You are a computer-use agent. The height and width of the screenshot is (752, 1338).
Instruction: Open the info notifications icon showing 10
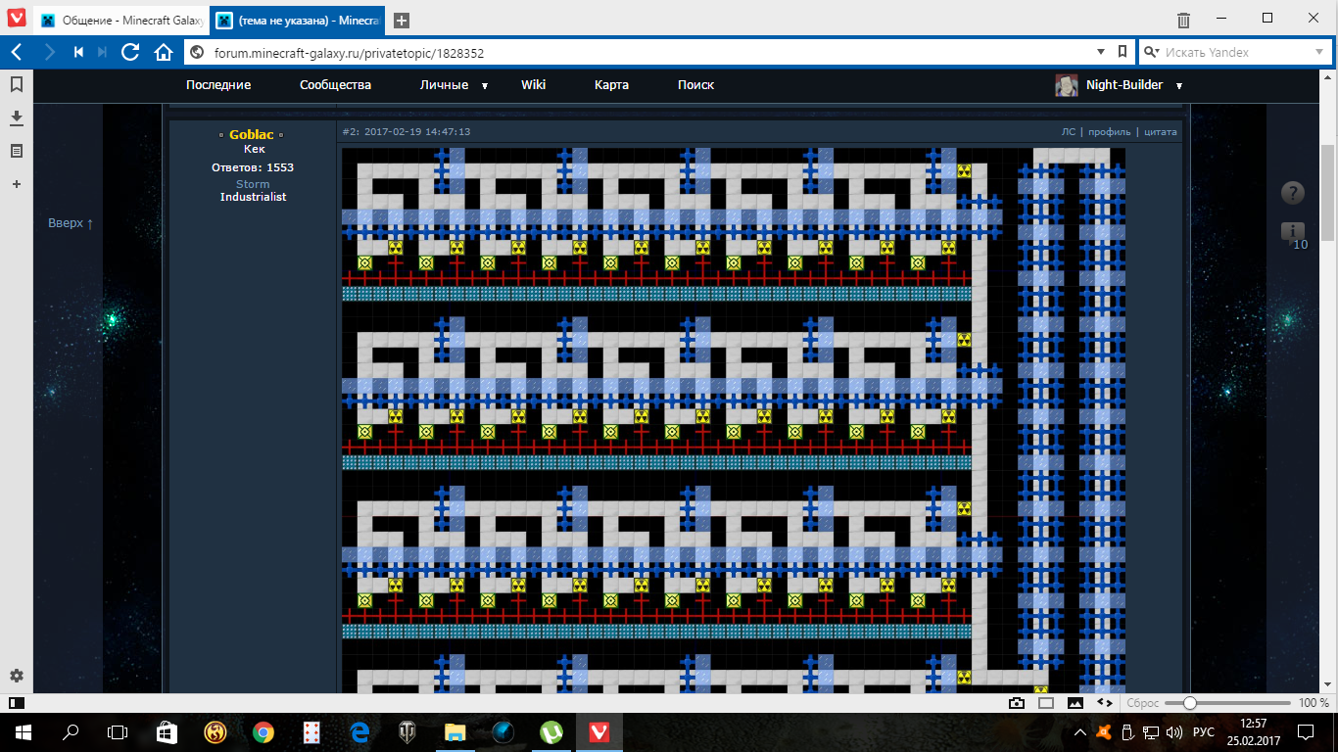click(1294, 235)
